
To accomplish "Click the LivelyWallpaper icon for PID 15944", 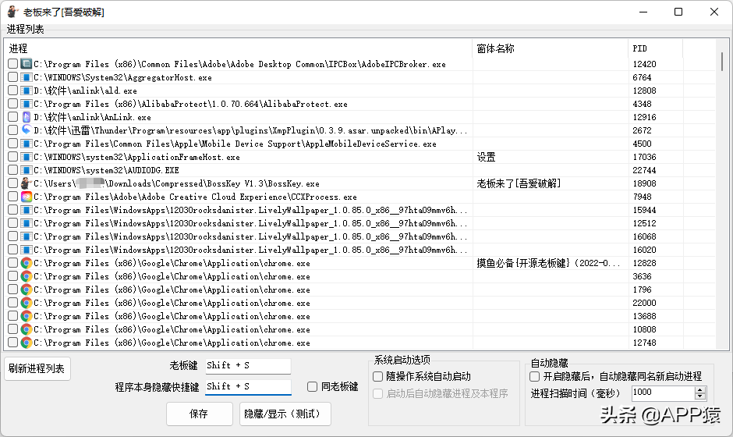I will pos(27,210).
